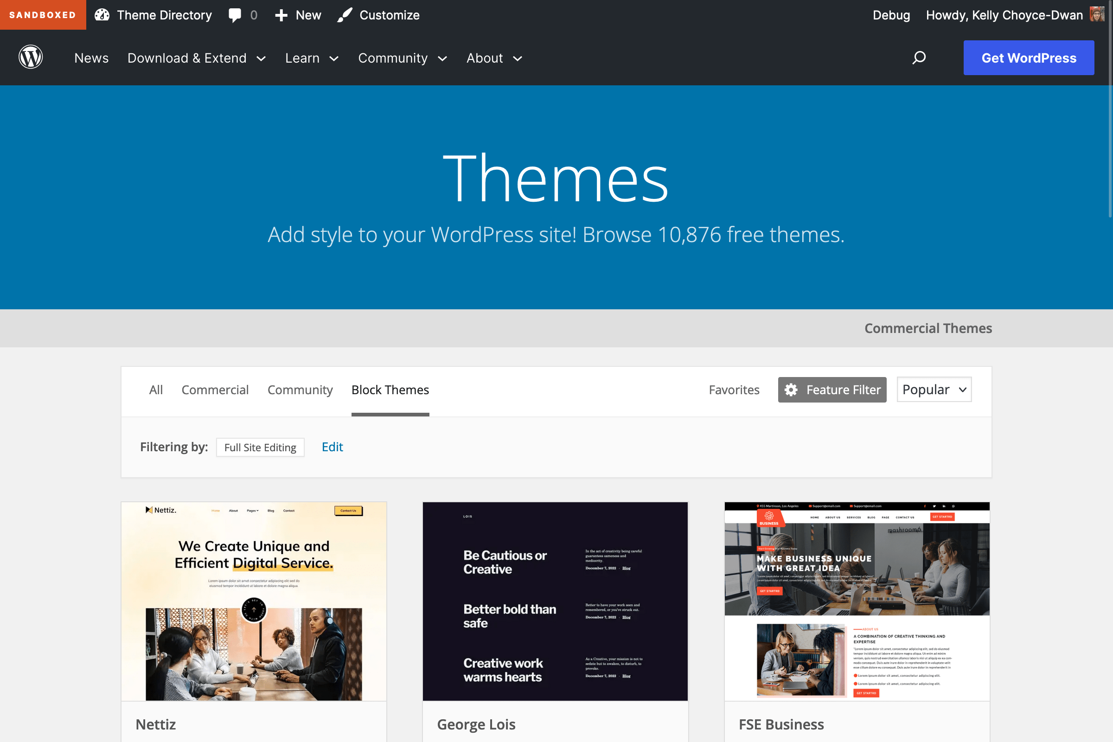The height and width of the screenshot is (742, 1113).
Task: Click the Theme Directory dashboard icon
Action: pos(102,15)
